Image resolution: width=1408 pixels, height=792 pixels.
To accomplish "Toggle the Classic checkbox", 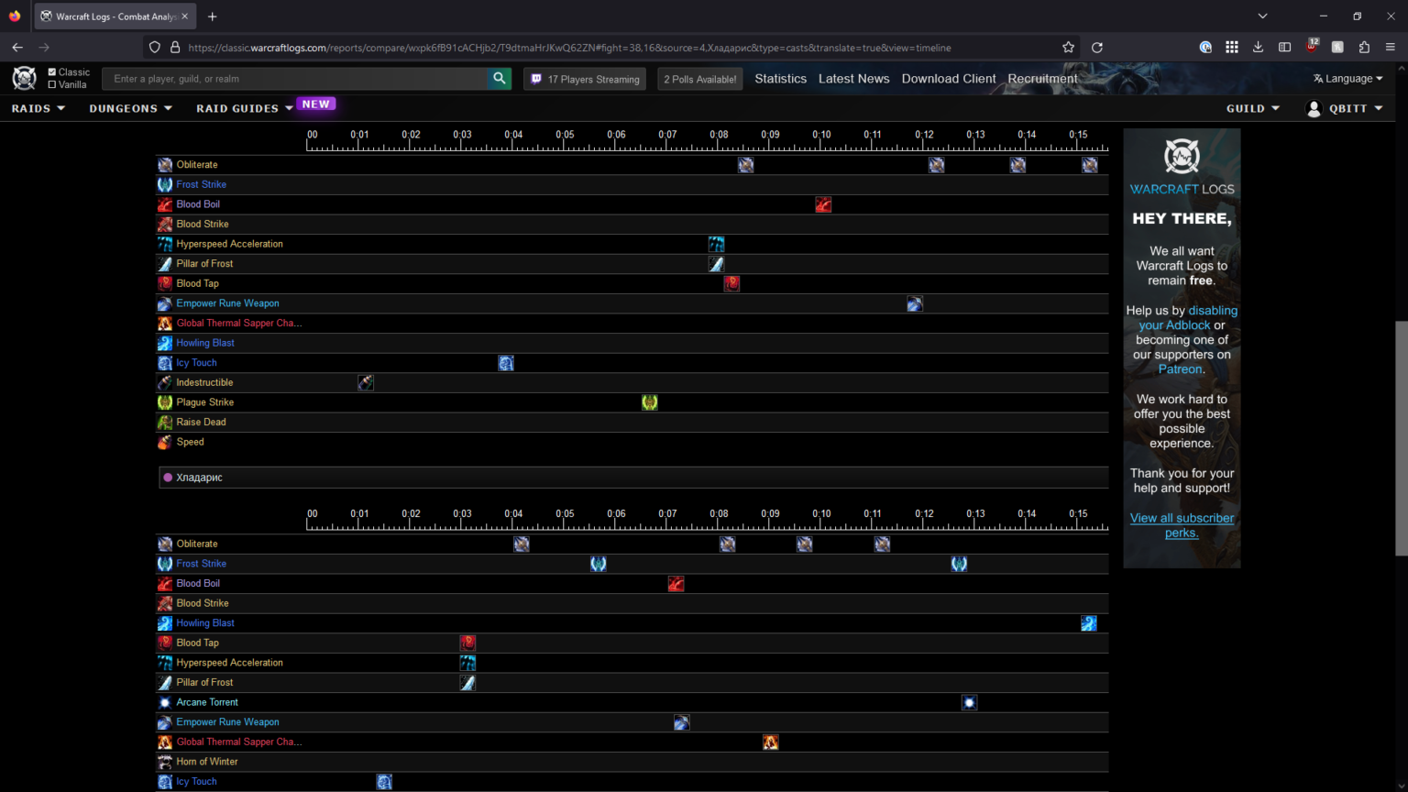I will (x=52, y=72).
